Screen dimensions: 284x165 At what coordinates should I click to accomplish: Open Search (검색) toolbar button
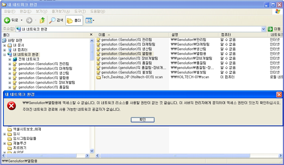click(x=56, y=20)
